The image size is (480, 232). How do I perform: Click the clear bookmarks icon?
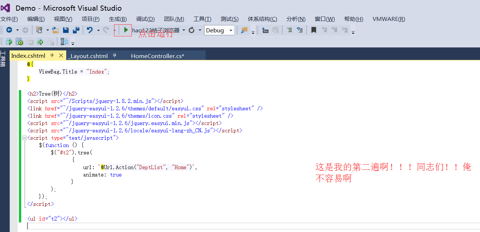(345, 30)
